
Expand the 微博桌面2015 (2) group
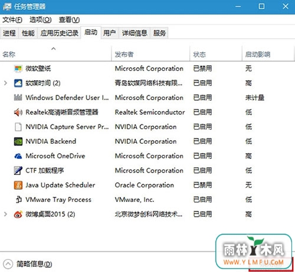(x=5, y=214)
